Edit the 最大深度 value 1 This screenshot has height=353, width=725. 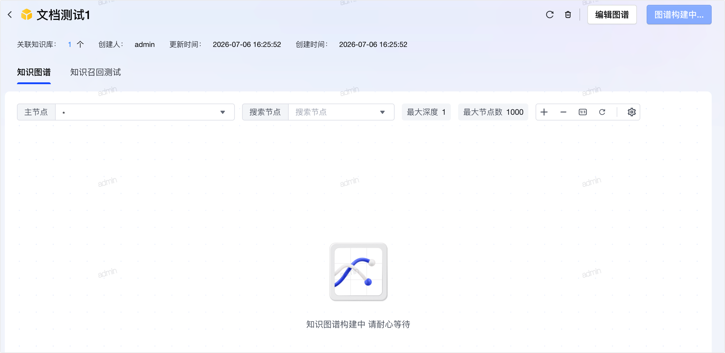(444, 112)
